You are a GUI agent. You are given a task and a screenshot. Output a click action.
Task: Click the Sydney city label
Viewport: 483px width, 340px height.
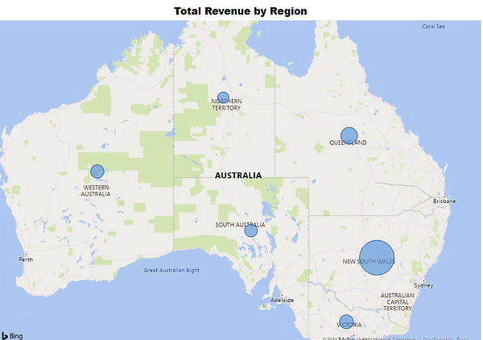[423, 285]
